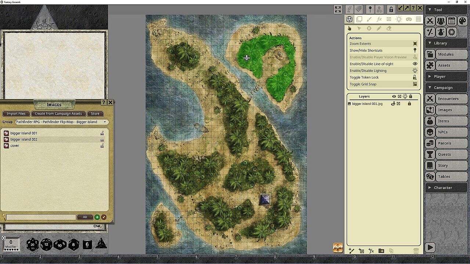Screen dimensions: 470x264
Task: Toggle Grid Snap action
Action: click(x=383, y=84)
